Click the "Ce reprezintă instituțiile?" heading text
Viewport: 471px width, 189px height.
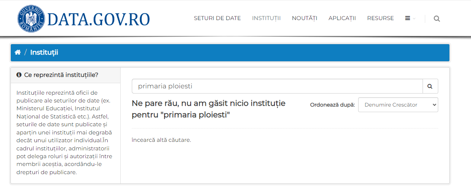61,75
